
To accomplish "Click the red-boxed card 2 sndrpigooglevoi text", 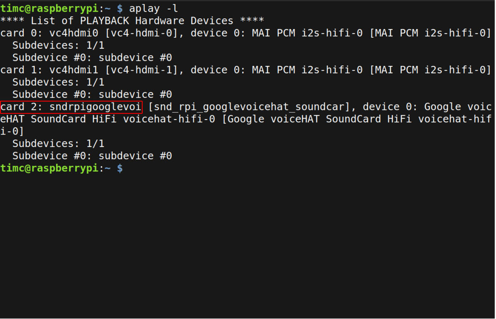I will 71,106.
